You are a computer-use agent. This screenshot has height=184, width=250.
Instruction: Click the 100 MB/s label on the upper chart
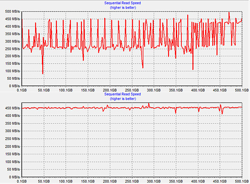point(12,71)
